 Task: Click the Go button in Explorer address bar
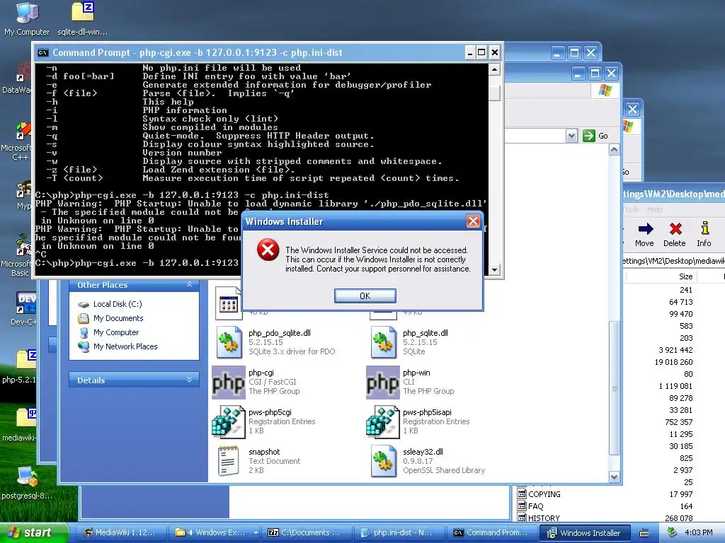tap(595, 136)
